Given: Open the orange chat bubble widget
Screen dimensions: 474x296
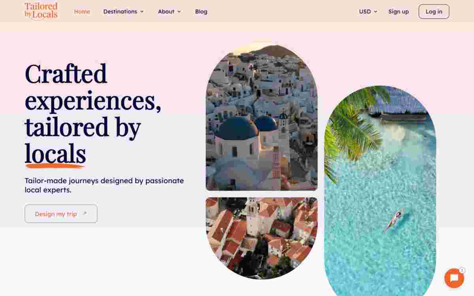Looking at the screenshot, I should pos(454,278).
